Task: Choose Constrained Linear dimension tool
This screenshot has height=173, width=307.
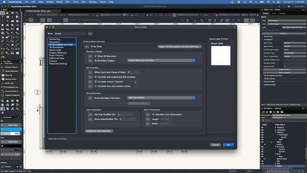Action: pyautogui.click(x=11, y=87)
